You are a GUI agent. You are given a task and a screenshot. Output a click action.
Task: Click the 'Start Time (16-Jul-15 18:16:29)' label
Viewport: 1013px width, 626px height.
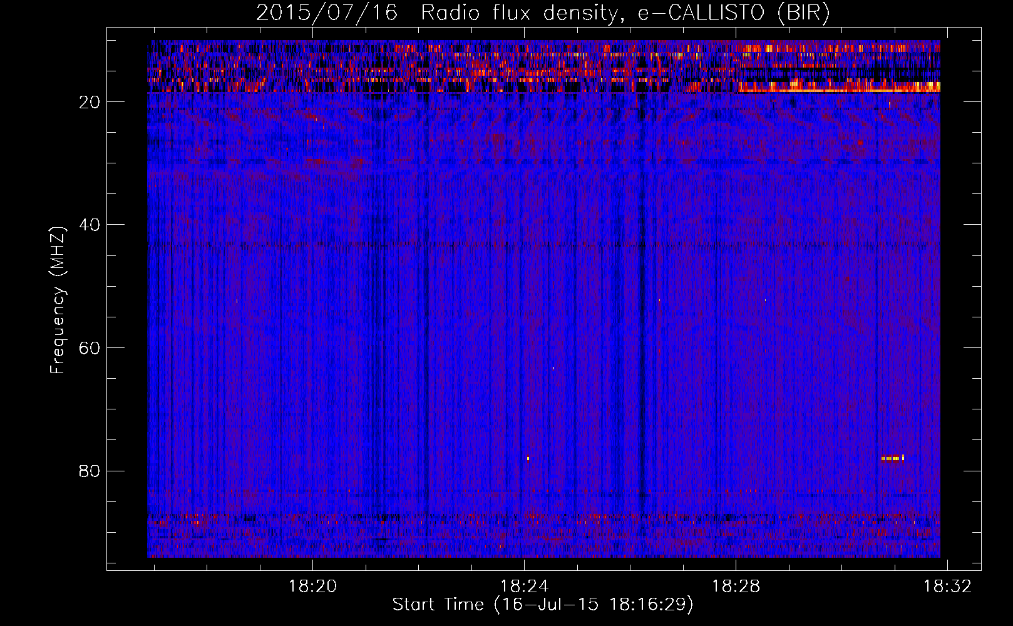point(543,605)
